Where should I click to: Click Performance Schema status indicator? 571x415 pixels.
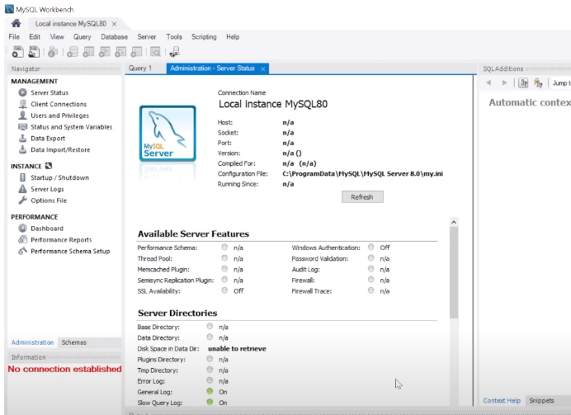[224, 248]
